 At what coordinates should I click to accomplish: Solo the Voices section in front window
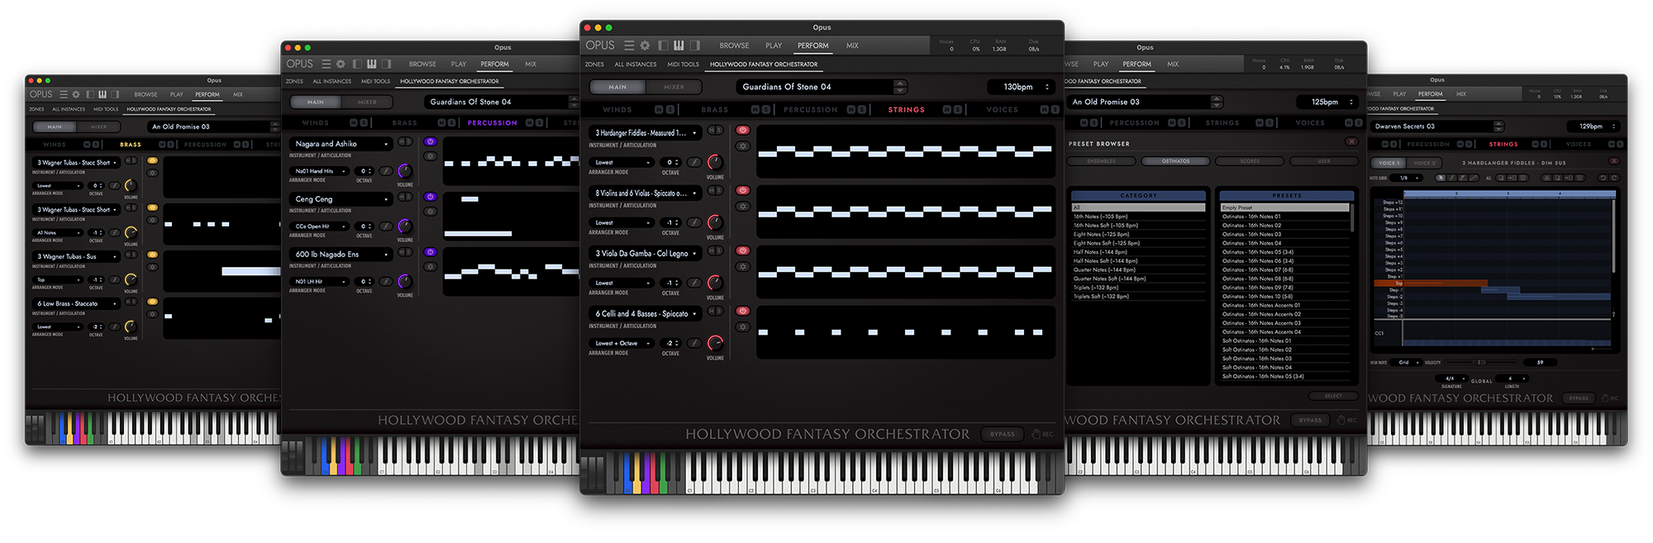1054,110
